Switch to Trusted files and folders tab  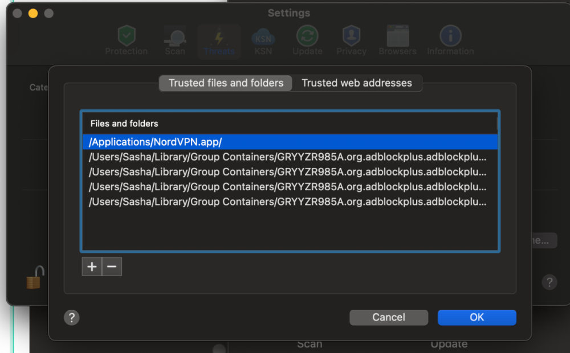click(226, 83)
